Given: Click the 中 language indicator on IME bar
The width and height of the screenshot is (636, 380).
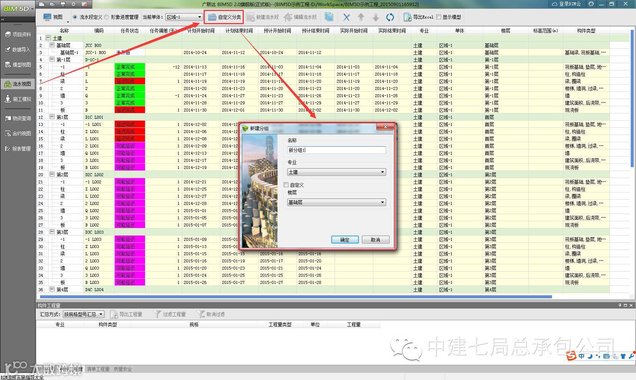Looking at the screenshot, I should tap(581, 356).
